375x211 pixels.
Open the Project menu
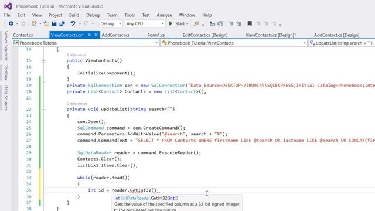point(55,15)
